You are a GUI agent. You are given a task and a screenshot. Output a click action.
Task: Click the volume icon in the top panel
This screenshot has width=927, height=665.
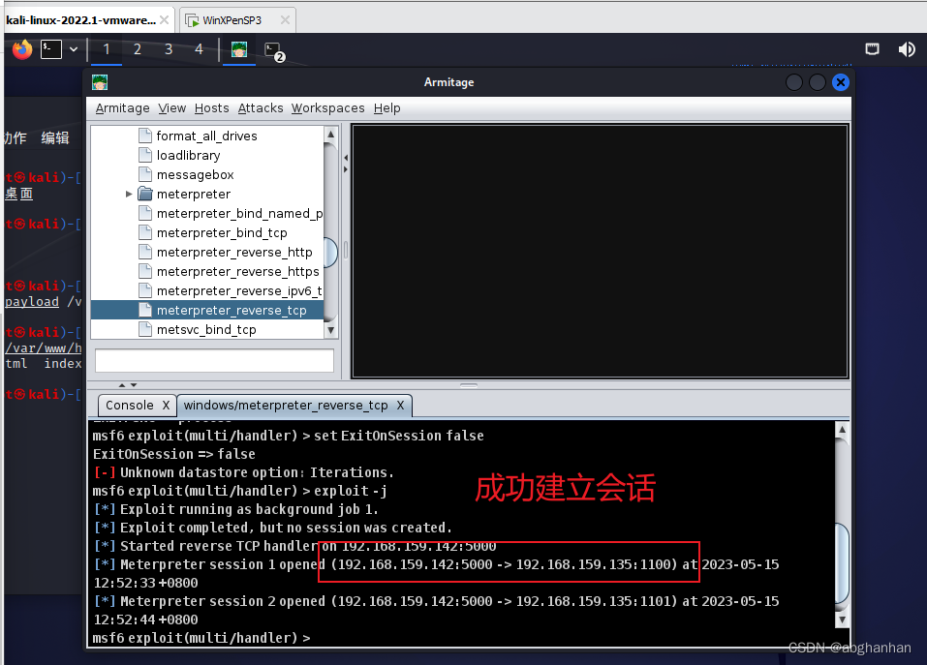[906, 47]
